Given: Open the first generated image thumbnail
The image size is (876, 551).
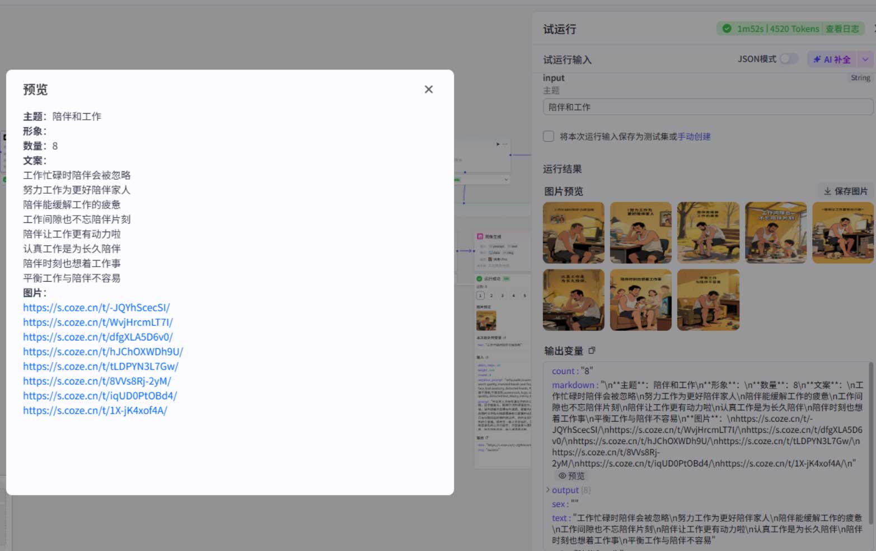Looking at the screenshot, I should coord(574,233).
